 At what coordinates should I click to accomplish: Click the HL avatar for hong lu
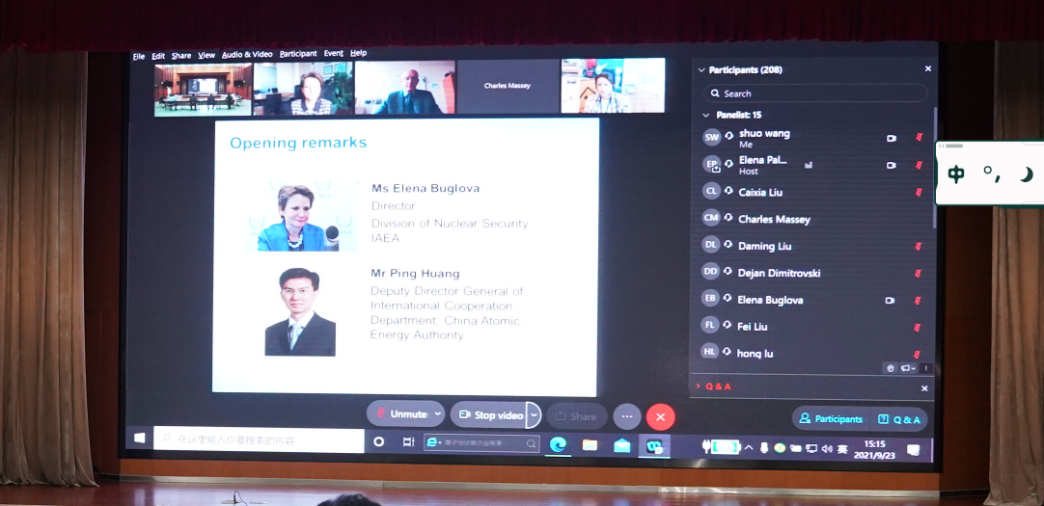tap(710, 351)
